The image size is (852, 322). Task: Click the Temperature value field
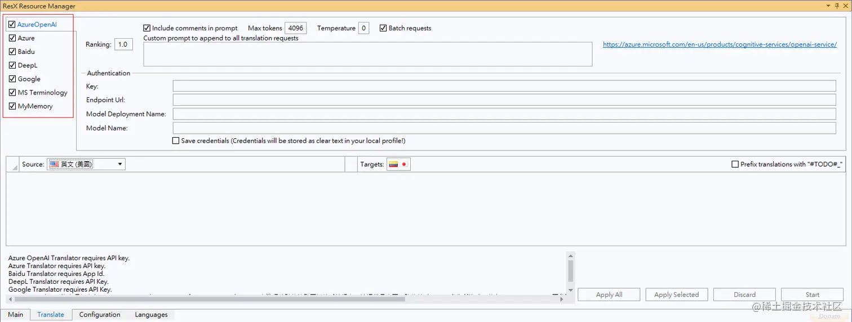(363, 28)
